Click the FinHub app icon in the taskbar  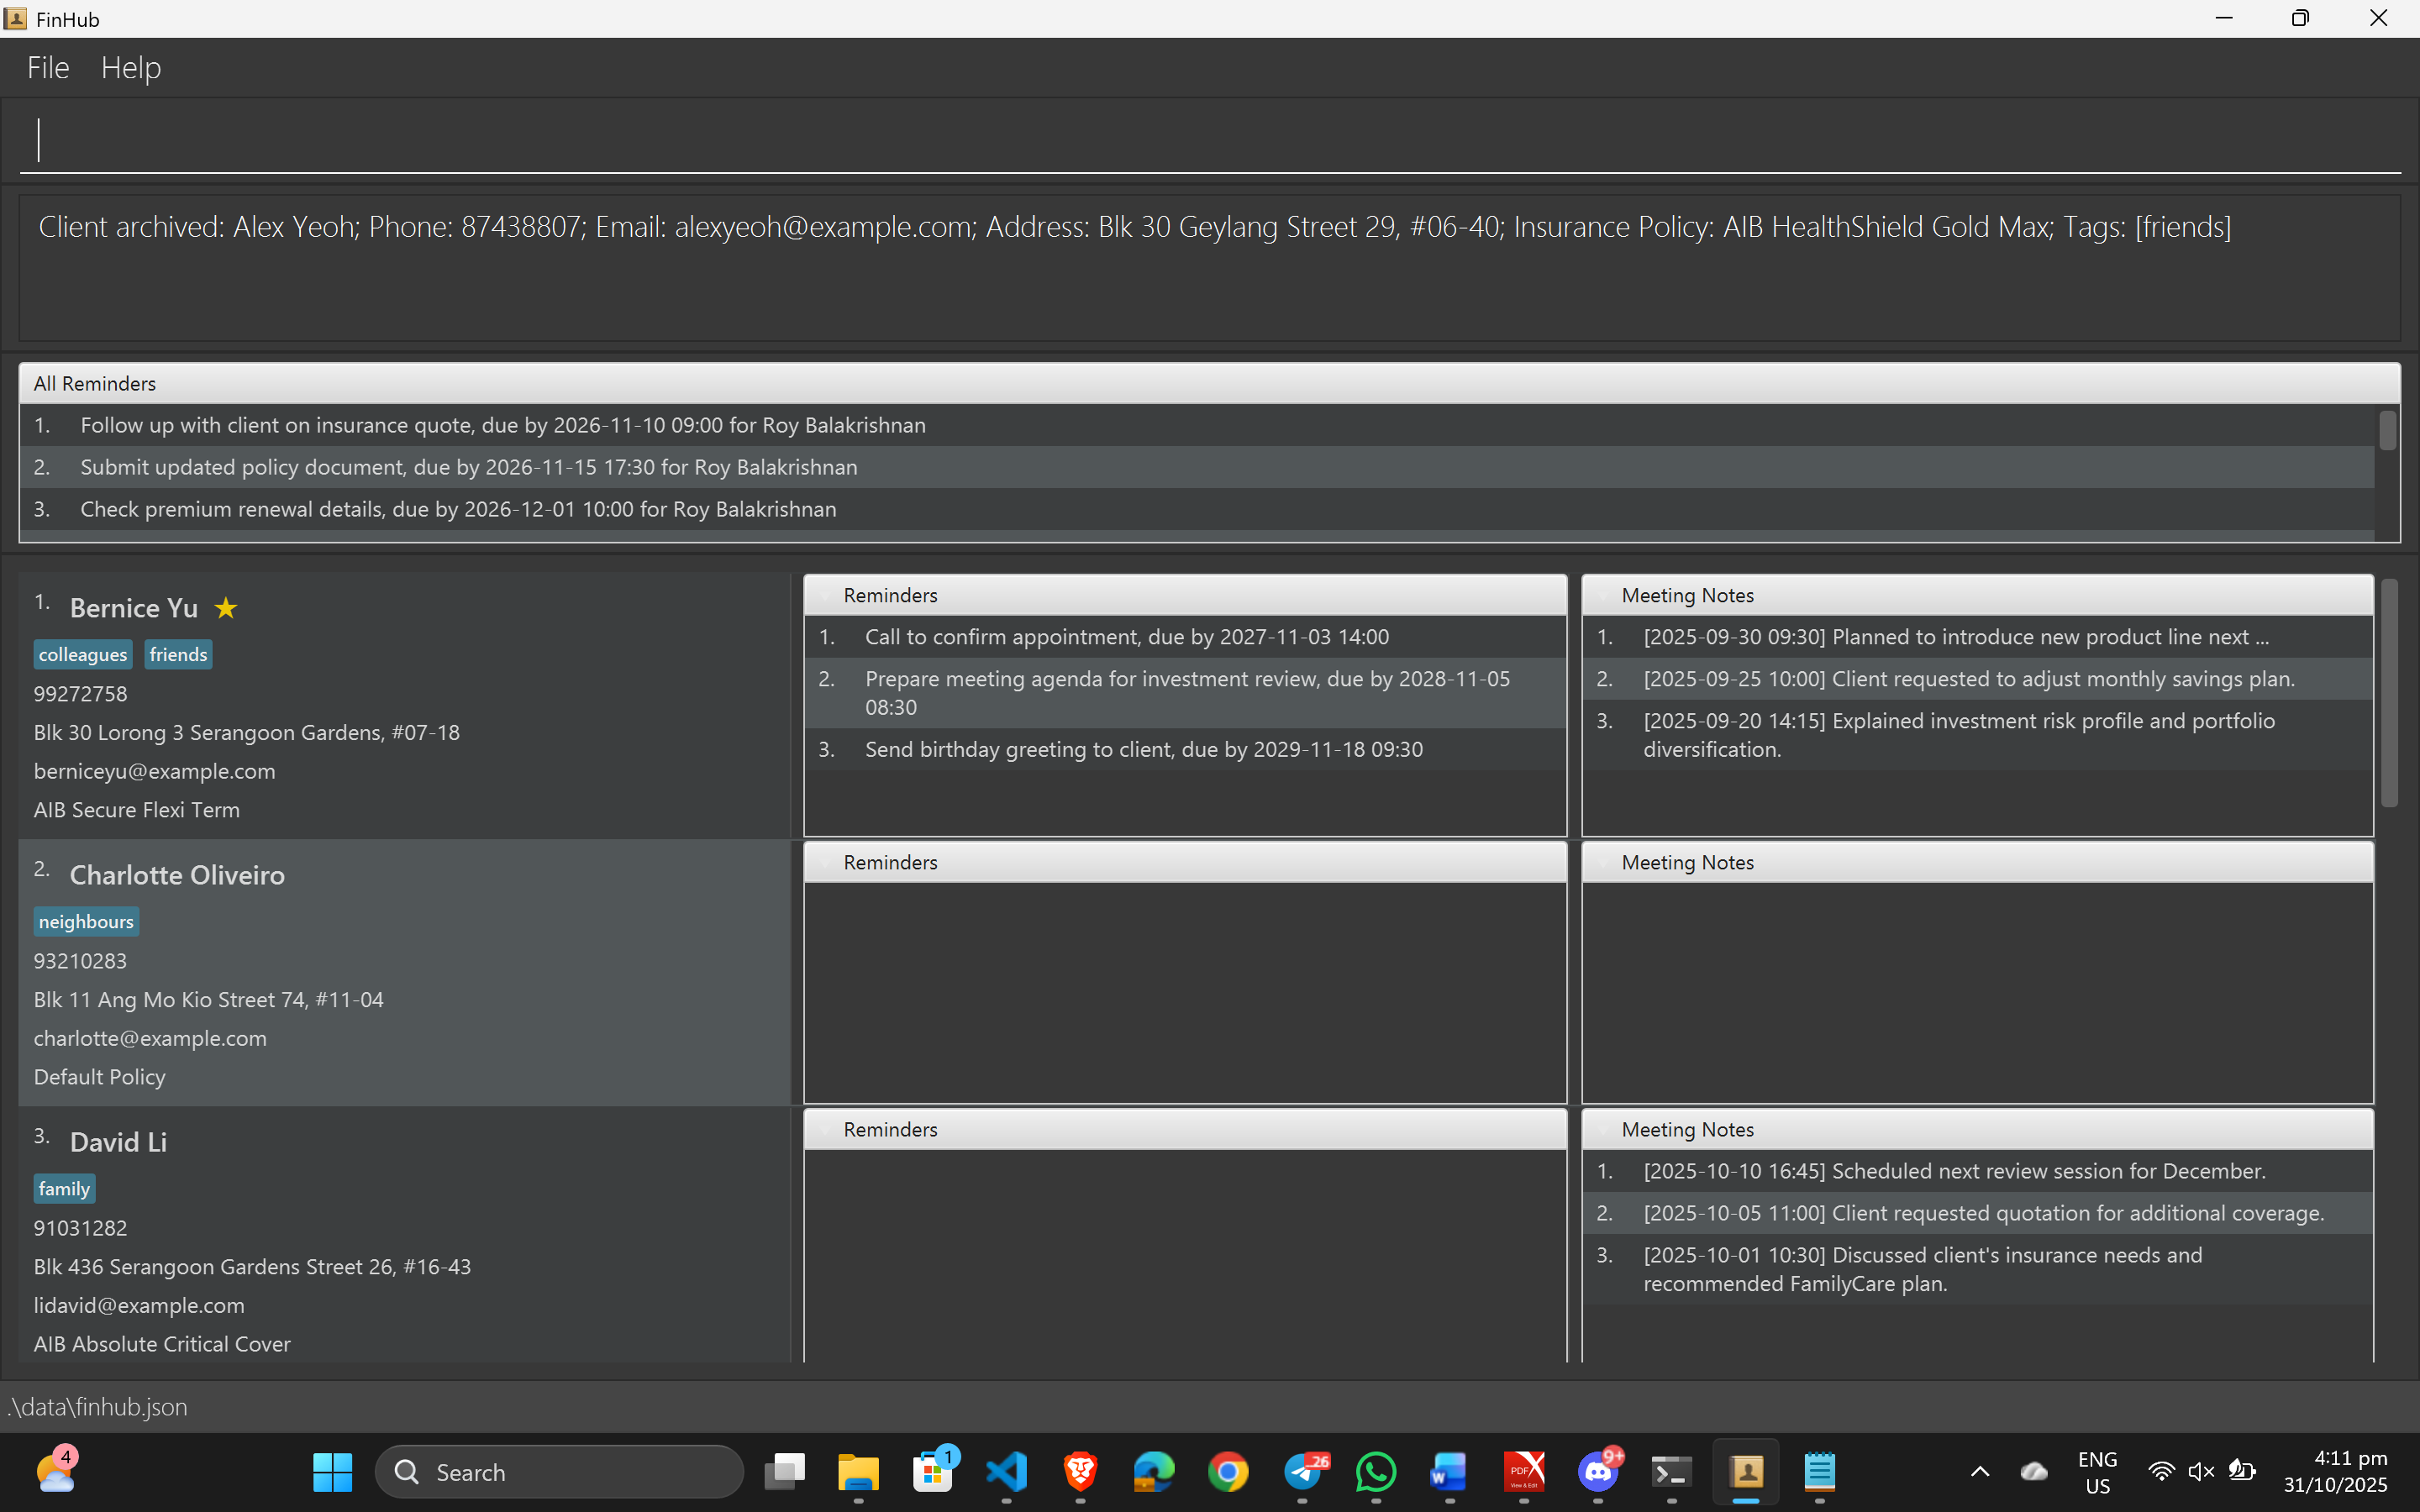1746,1472
